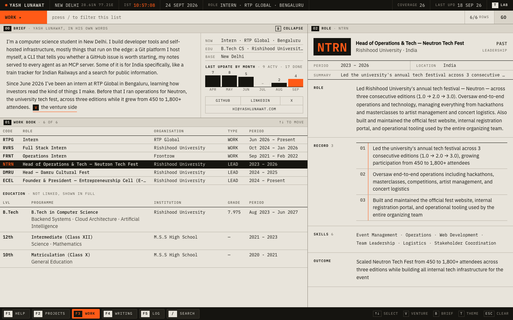Select the FRNT Operations Intern row
The height and width of the screenshot is (320, 513).
154,156
